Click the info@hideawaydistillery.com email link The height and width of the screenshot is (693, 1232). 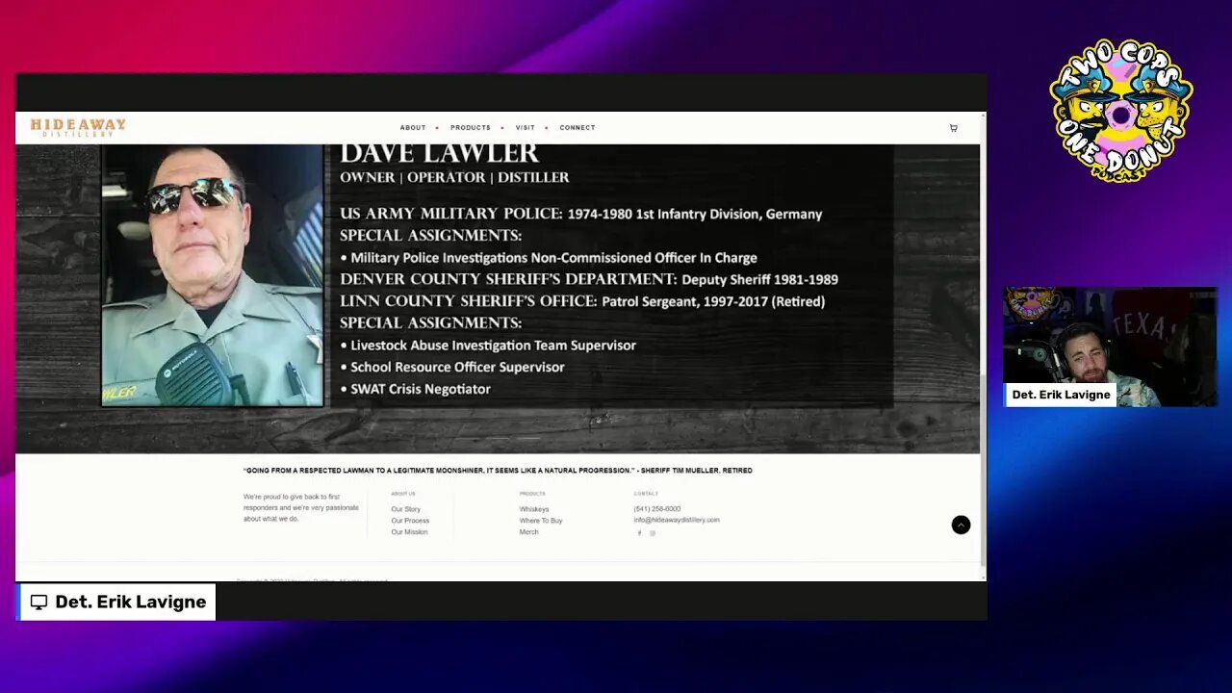click(677, 520)
